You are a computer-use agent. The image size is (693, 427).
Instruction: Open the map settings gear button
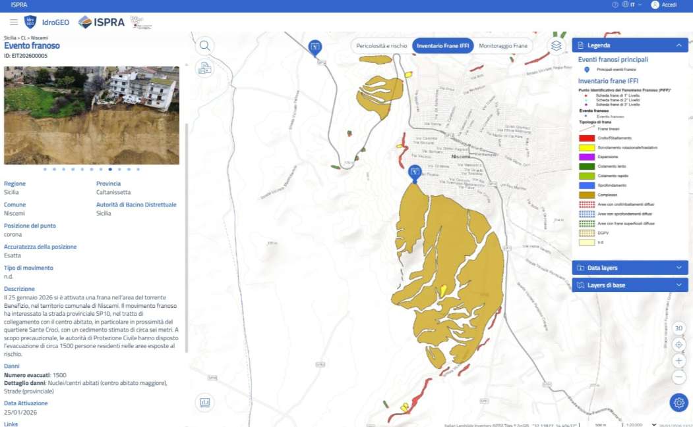pos(678,402)
